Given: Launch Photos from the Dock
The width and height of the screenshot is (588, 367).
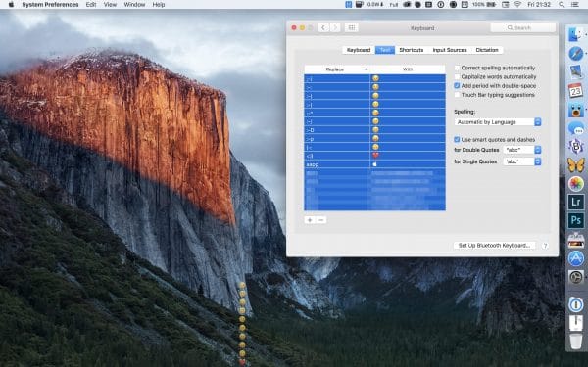Looking at the screenshot, I should pos(575,184).
